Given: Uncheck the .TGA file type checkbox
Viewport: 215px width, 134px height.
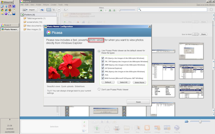Looking at the screenshot, I should pos(103,75).
